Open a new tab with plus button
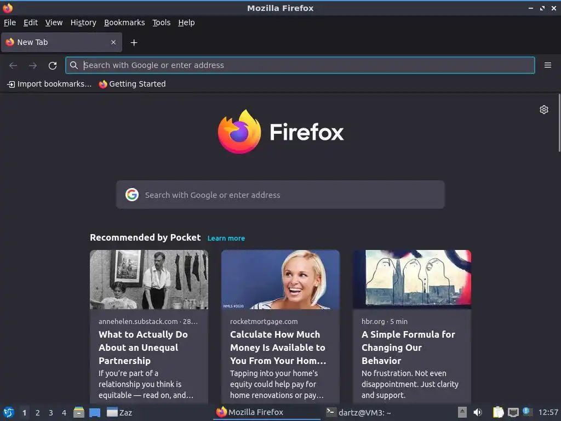 point(134,43)
